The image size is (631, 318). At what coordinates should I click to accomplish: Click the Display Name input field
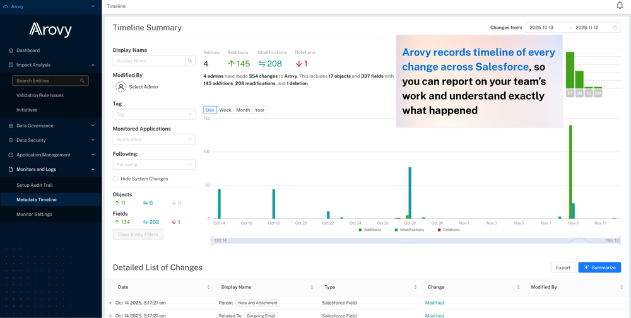coord(149,61)
